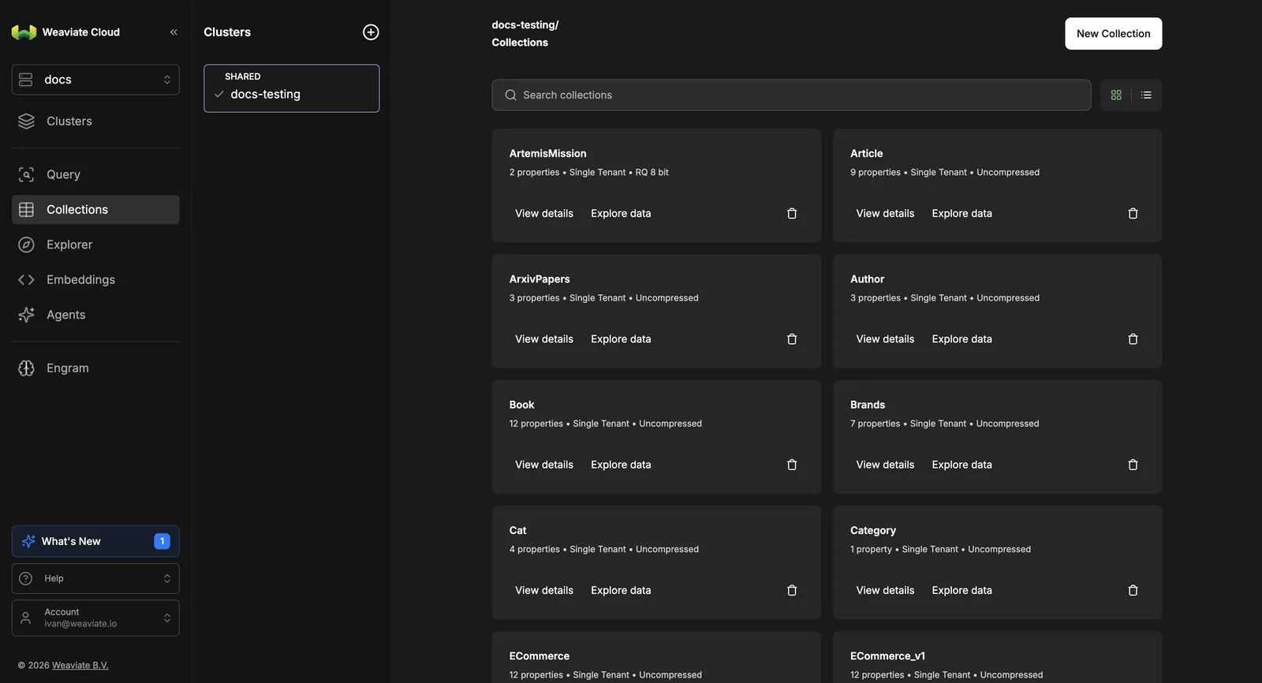This screenshot has height=683, width=1262.
Task: Click the trash icon on the Category card
Action: coord(1133,591)
